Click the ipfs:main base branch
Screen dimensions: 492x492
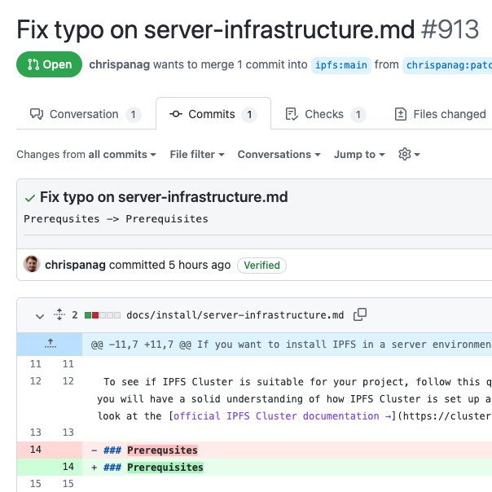coord(341,65)
